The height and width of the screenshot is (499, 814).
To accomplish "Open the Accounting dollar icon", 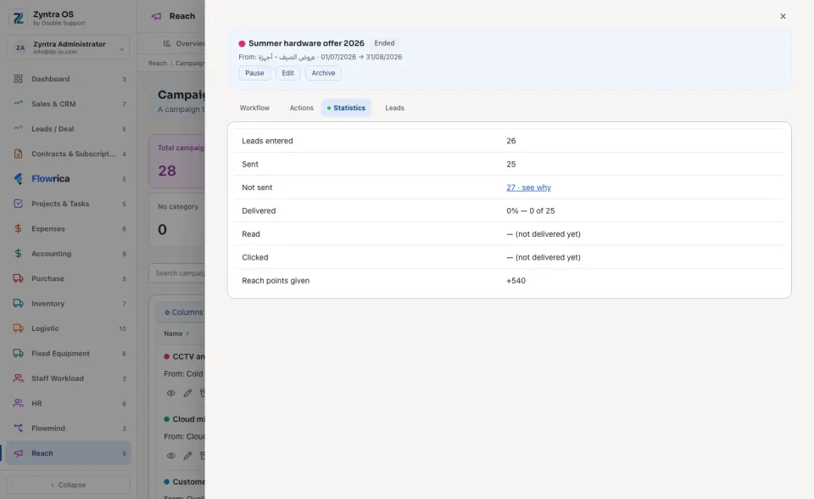I will 18,254.
